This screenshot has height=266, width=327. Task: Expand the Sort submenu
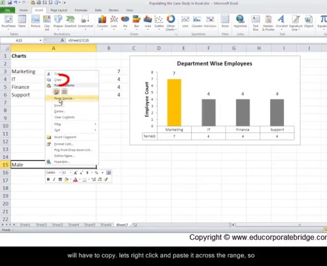pyautogui.click(x=72, y=130)
